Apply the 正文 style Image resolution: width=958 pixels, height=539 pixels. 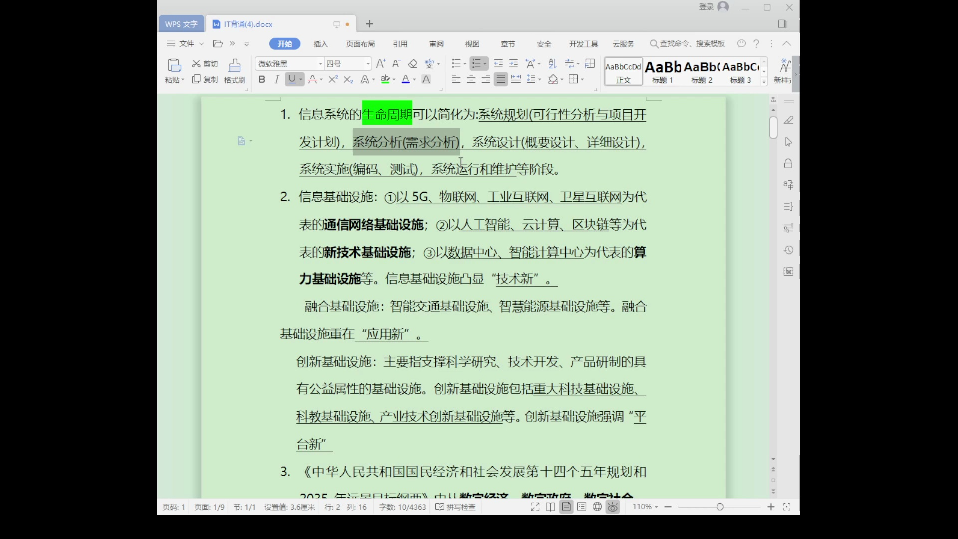(624, 71)
